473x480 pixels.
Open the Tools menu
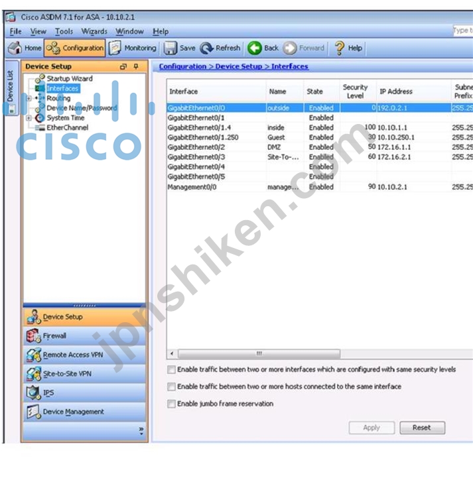64,32
